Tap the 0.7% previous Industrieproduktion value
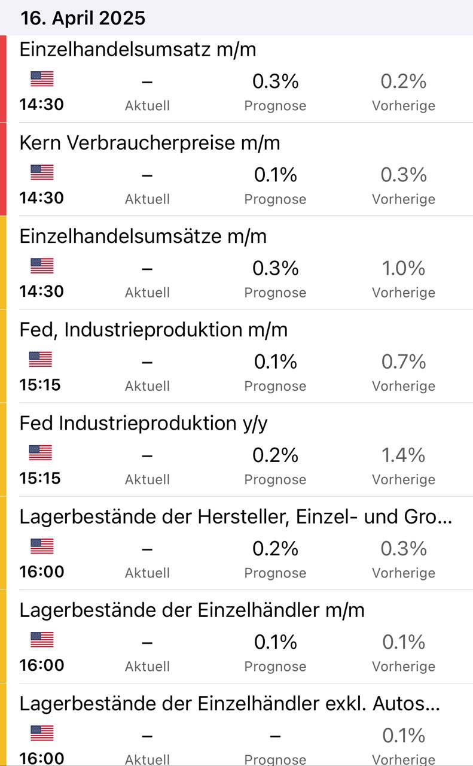 coord(404,361)
